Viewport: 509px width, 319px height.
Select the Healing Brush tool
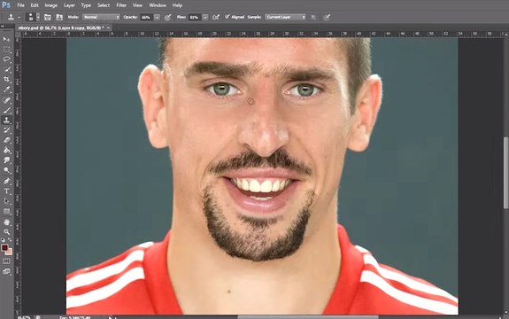pyautogui.click(x=6, y=100)
